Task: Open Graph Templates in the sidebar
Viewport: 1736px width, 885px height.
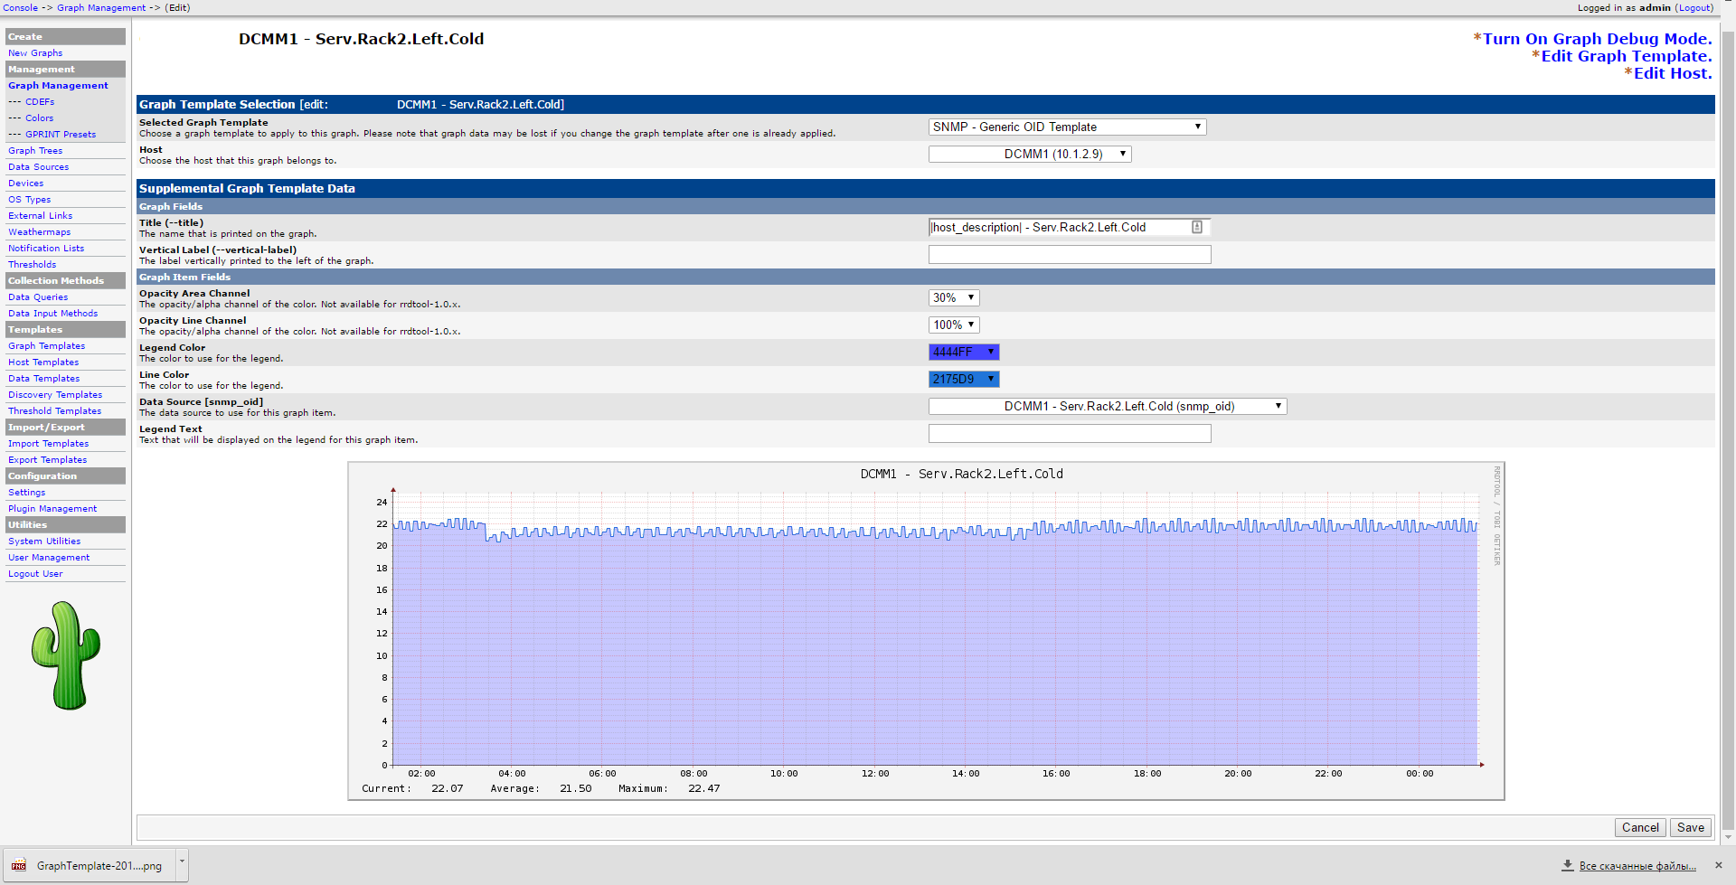Action: [x=47, y=346]
